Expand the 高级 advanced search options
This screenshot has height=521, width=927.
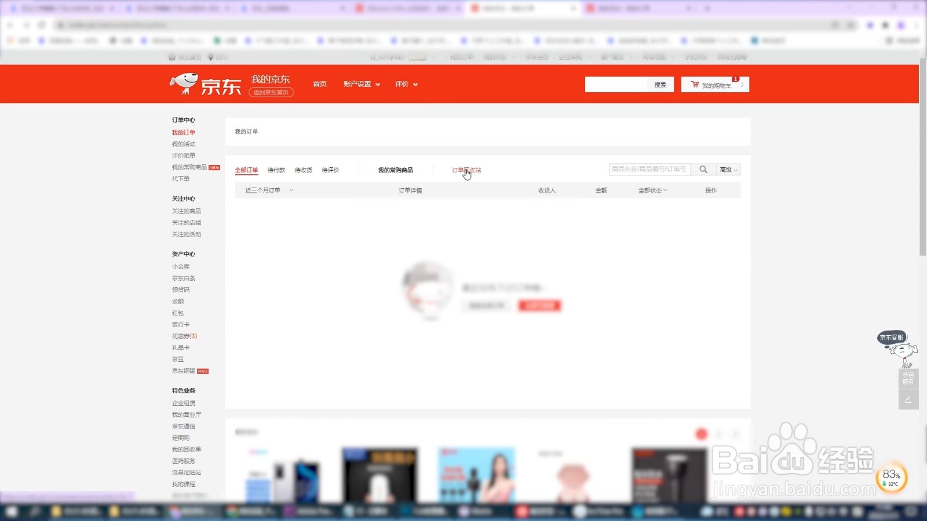coord(728,170)
